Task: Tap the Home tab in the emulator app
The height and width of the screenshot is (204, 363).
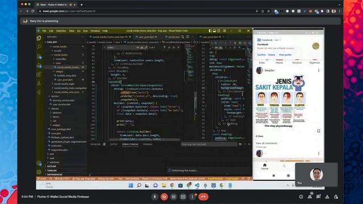Action: click(x=265, y=167)
